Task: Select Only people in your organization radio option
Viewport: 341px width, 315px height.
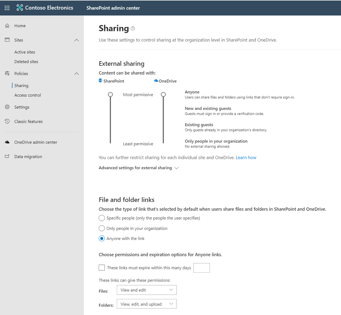Action: click(102, 228)
